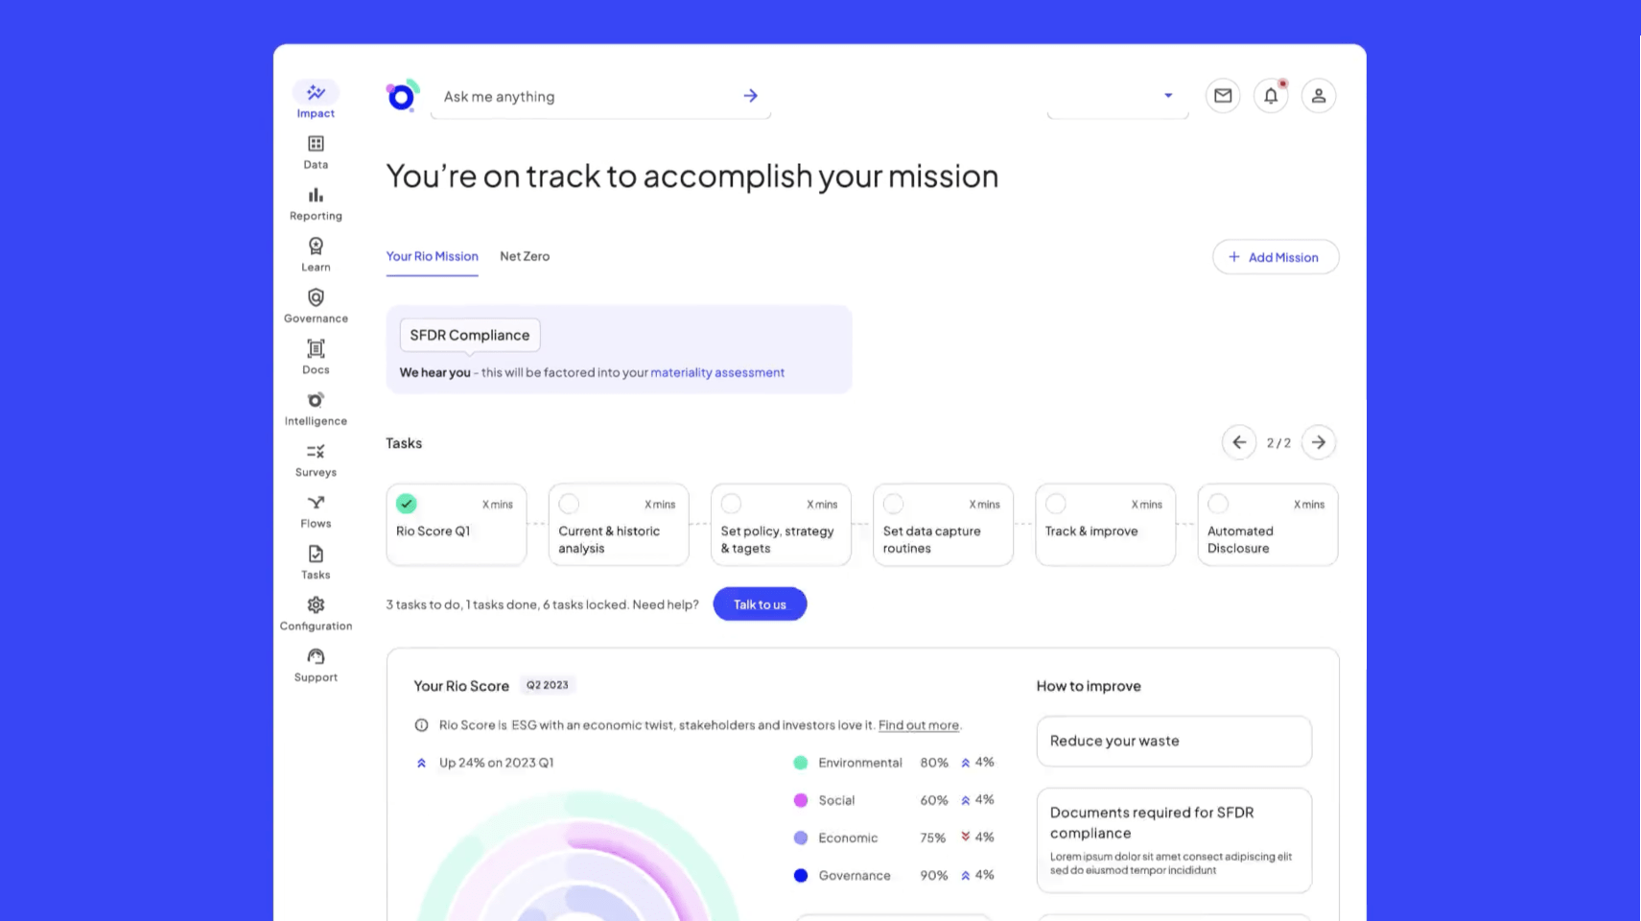Check Track & improve task circle
Image resolution: width=1641 pixels, height=921 pixels.
tap(1056, 504)
